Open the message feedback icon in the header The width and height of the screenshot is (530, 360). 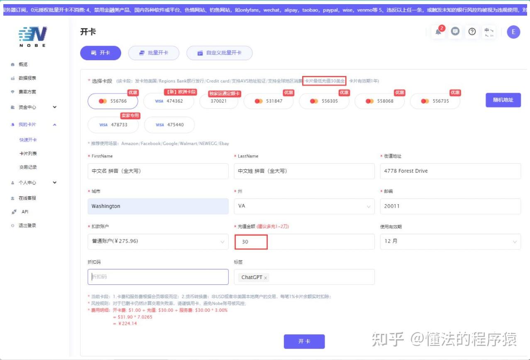[x=455, y=32]
